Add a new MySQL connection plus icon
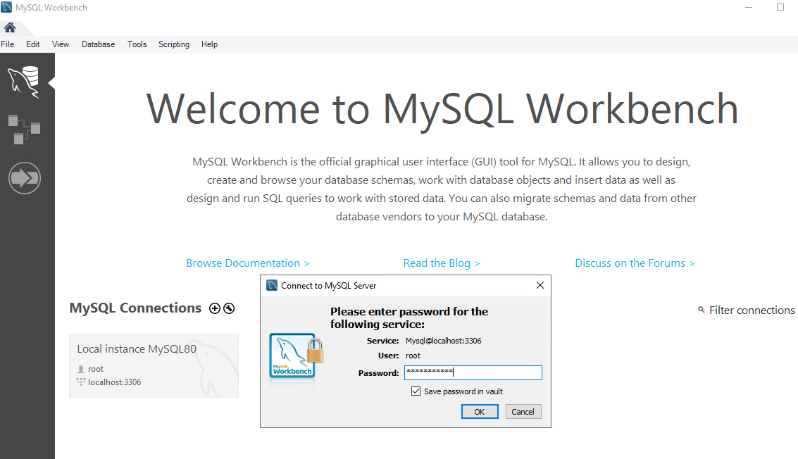This screenshot has width=798, height=459. point(215,308)
